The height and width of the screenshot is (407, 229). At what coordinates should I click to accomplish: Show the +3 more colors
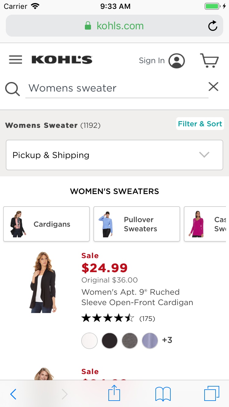[x=167, y=340]
